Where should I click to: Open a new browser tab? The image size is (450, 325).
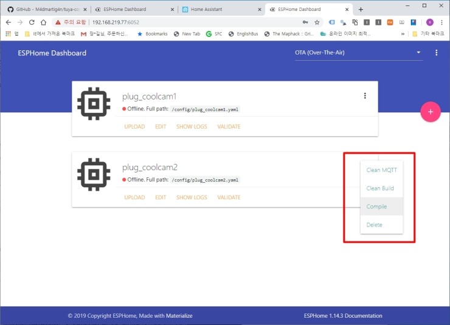pyautogui.click(x=361, y=10)
